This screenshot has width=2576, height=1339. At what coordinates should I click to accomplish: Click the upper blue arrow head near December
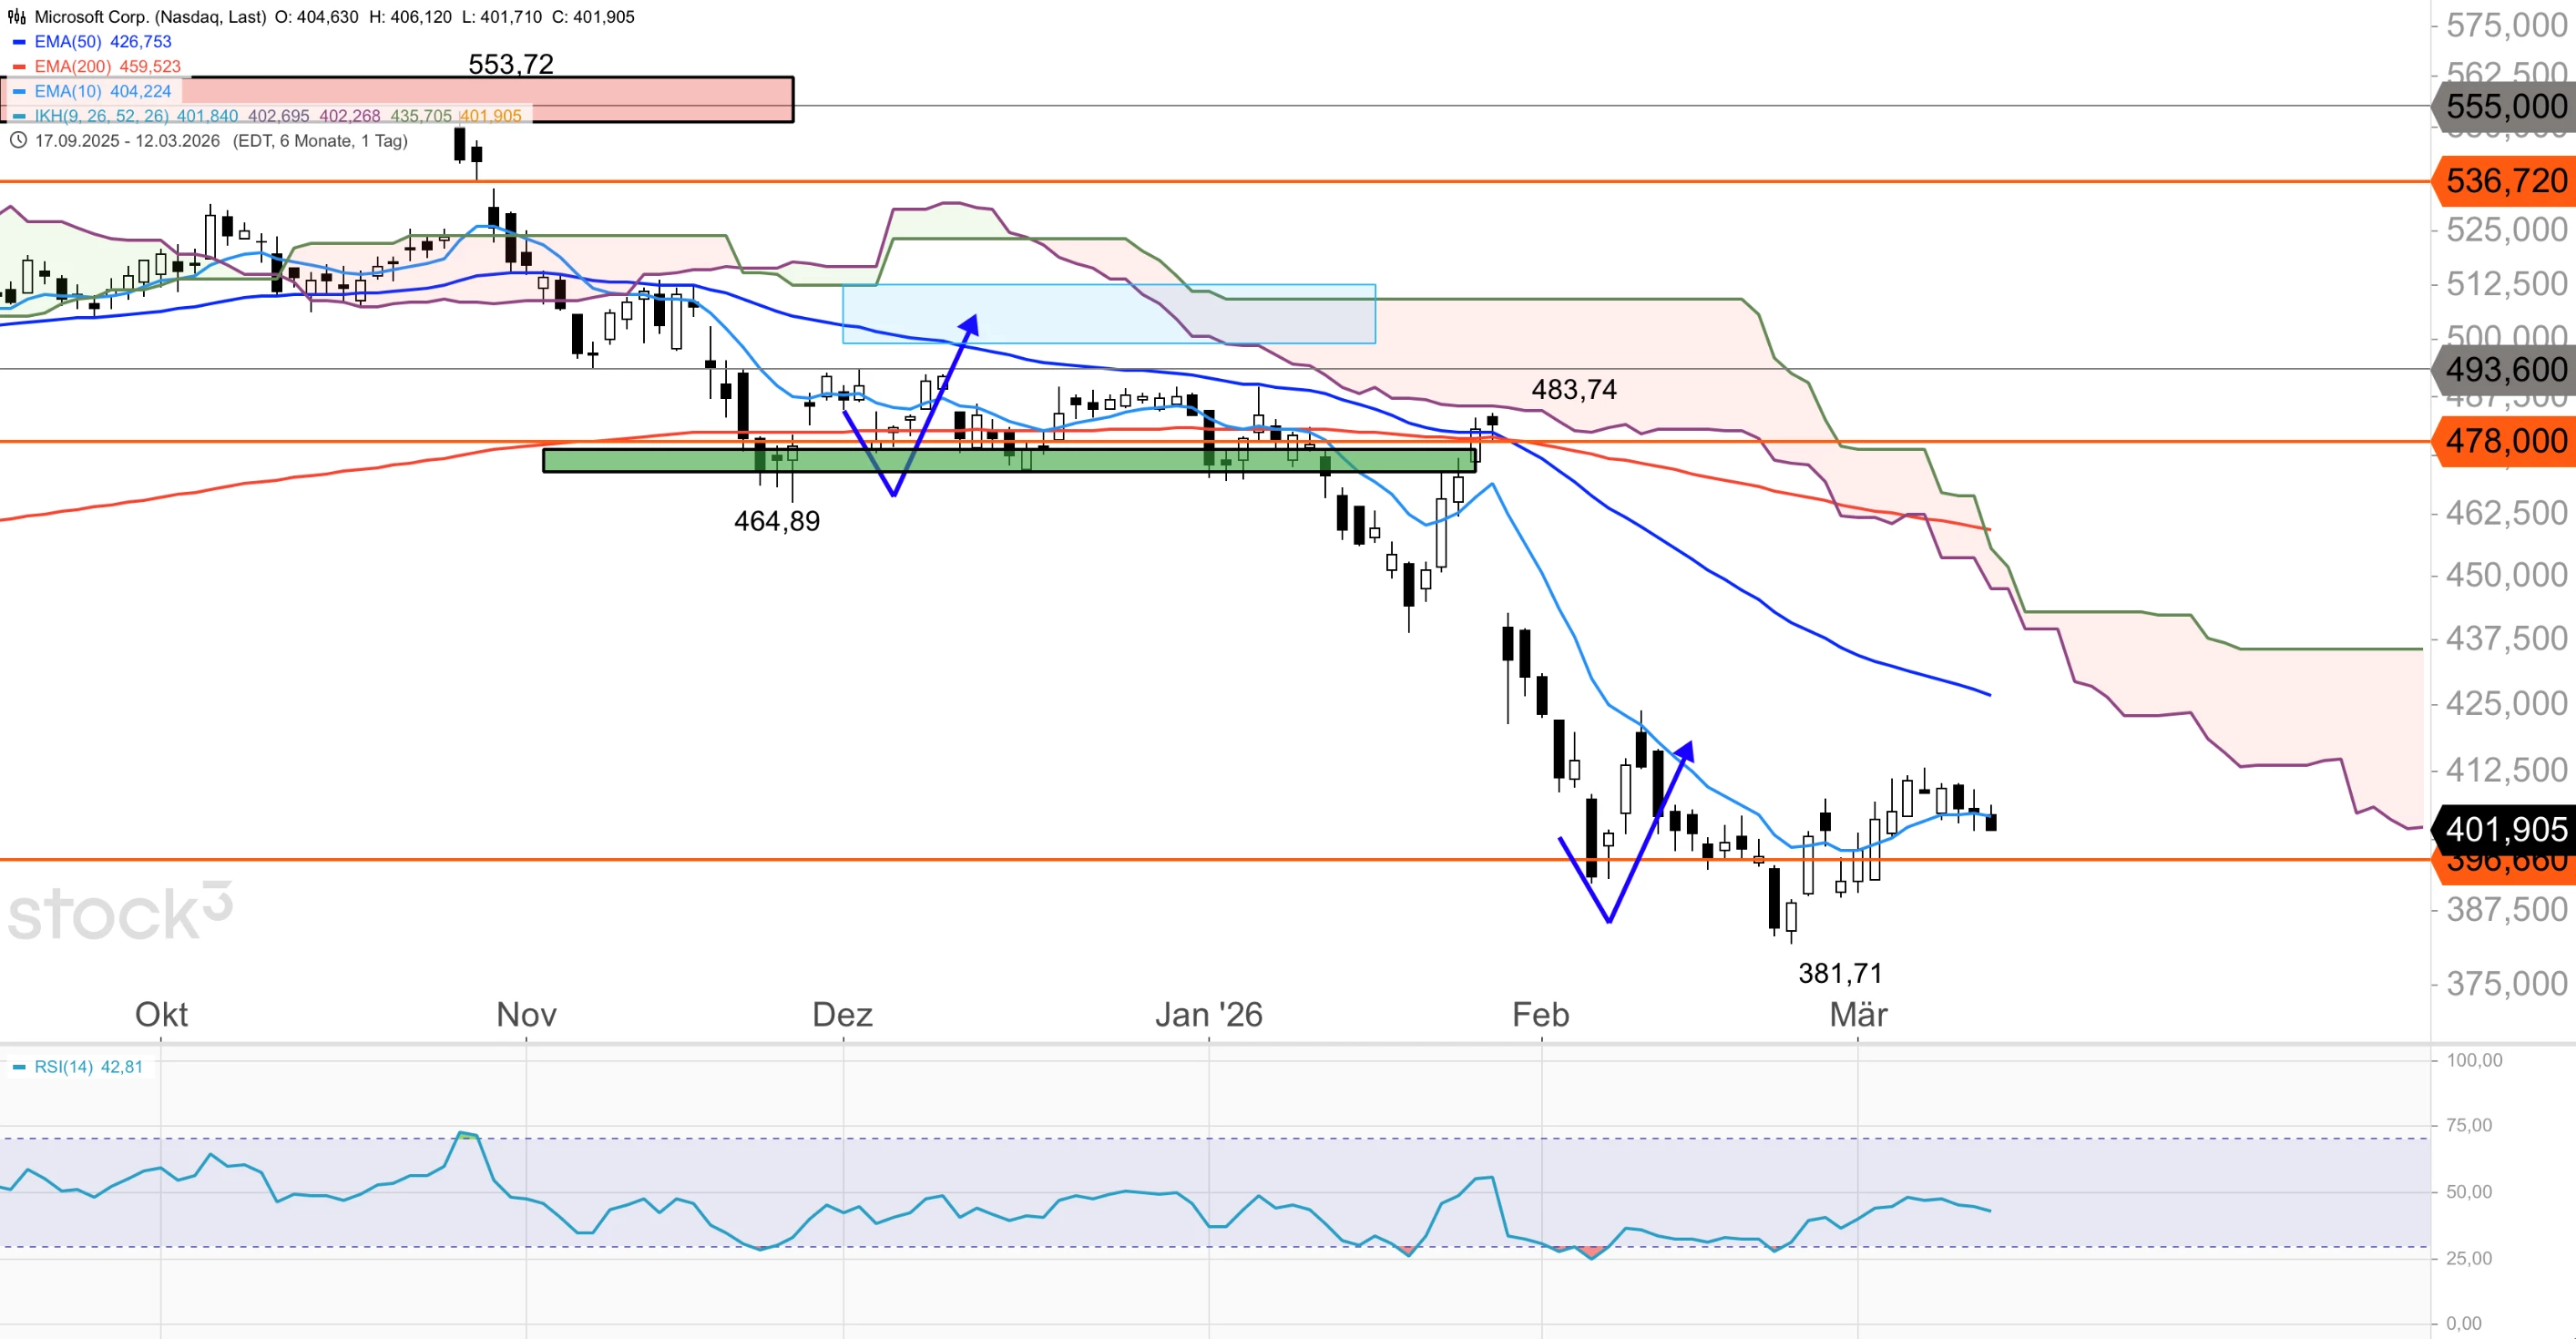pos(969,325)
